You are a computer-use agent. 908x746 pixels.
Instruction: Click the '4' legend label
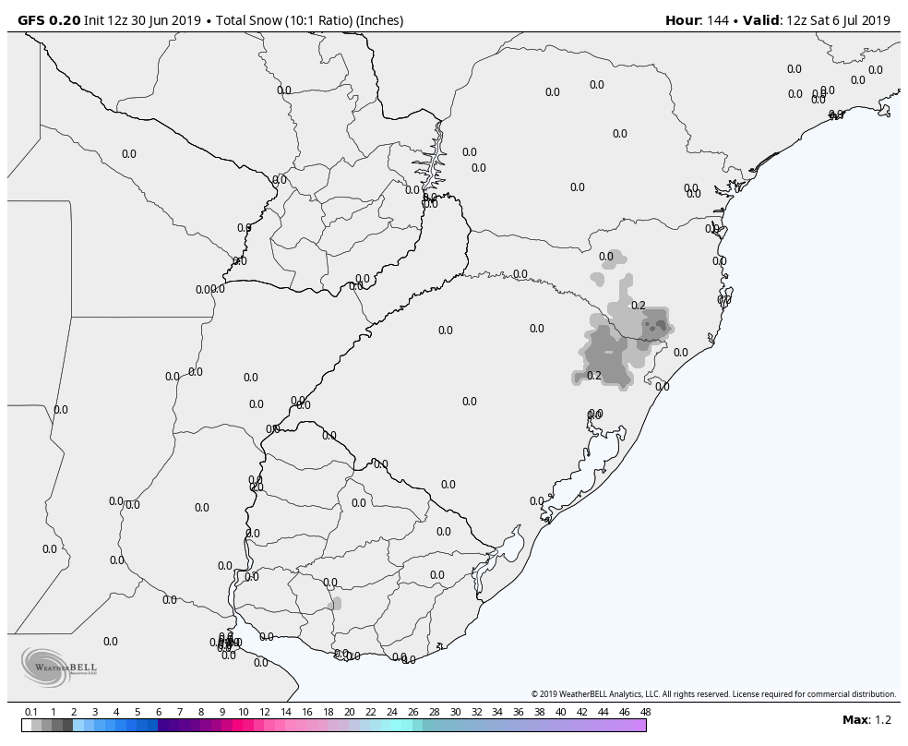pyautogui.click(x=116, y=712)
